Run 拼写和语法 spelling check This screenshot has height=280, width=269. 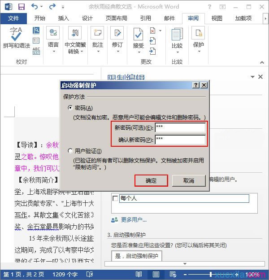click(x=17, y=38)
